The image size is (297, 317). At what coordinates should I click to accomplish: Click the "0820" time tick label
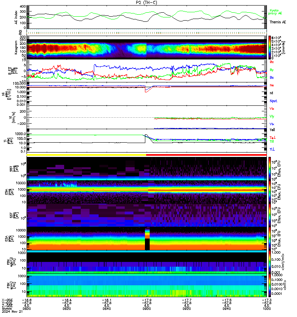67,309
